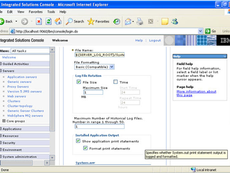230x173 pixels.
Task: Collapse the Servers section
Action: 1,71
